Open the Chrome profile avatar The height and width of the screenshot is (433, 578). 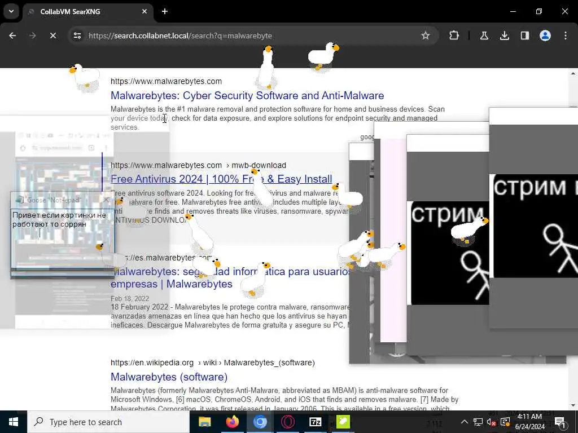coord(545,36)
